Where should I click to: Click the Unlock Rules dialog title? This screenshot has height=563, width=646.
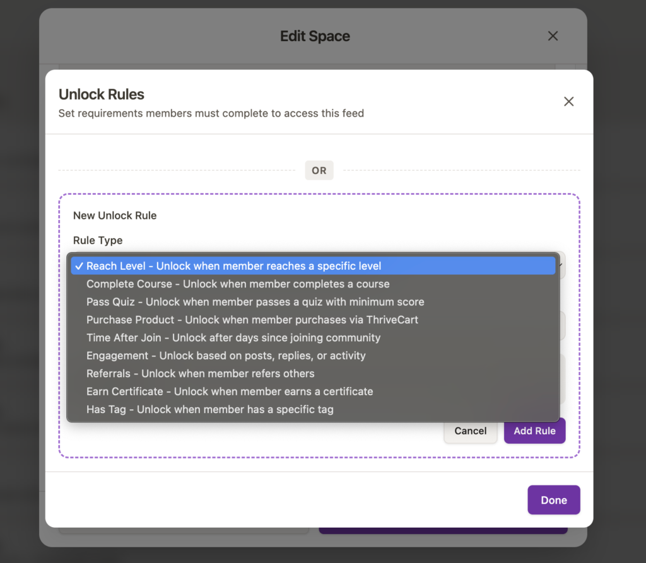(x=102, y=95)
